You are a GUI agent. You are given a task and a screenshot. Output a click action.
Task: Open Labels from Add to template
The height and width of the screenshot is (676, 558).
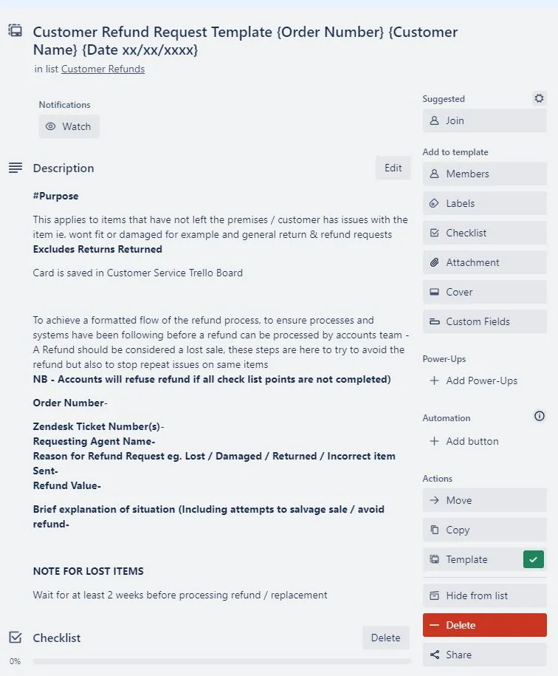484,203
